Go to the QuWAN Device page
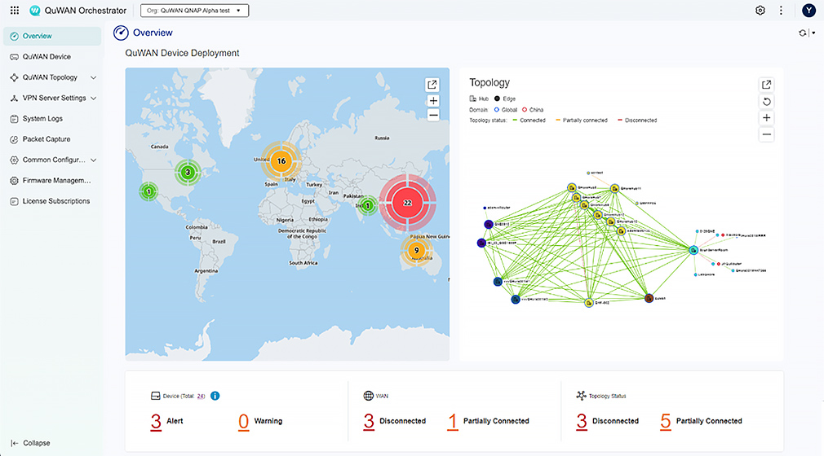Image resolution: width=824 pixels, height=456 pixels. point(47,57)
